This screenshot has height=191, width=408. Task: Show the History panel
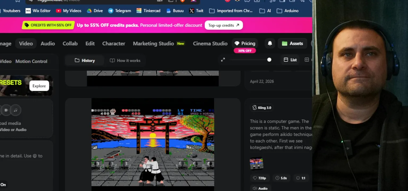[x=85, y=60]
